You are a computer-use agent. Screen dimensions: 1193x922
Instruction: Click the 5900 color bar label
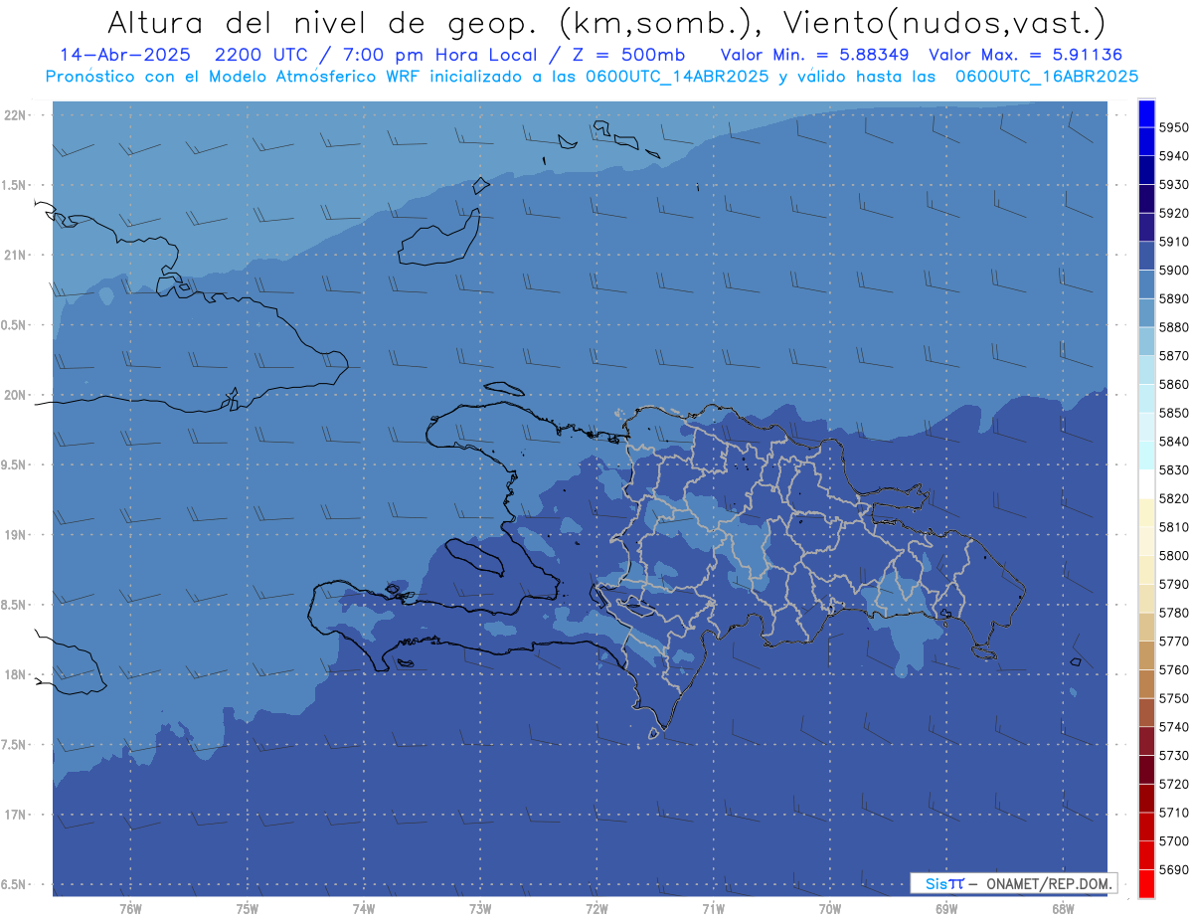pos(1174,271)
